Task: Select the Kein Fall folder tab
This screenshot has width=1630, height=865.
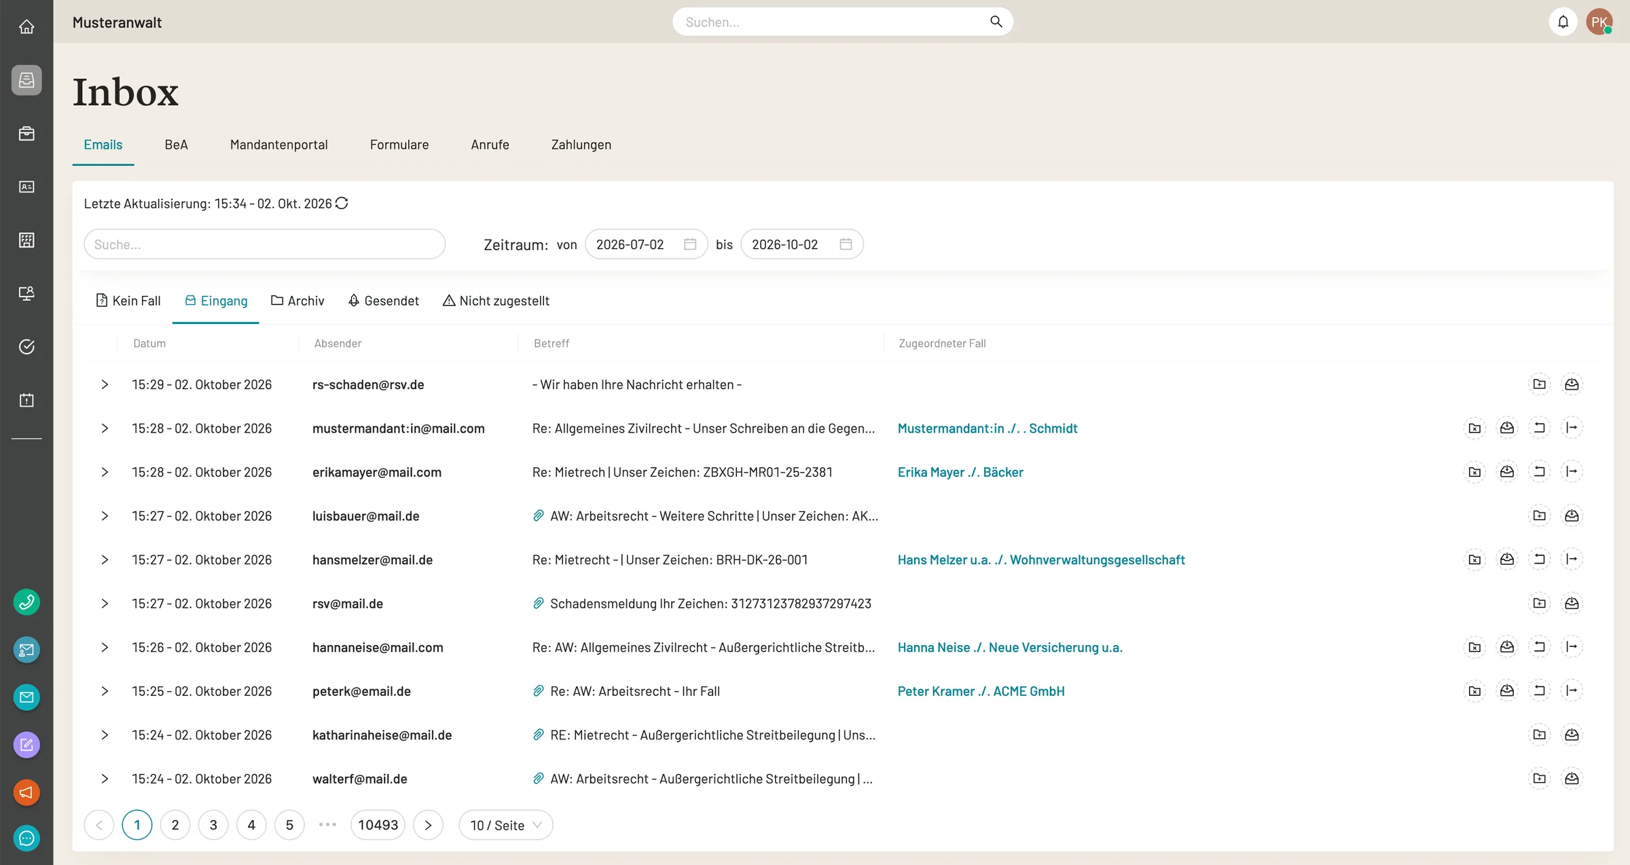Action: click(128, 301)
